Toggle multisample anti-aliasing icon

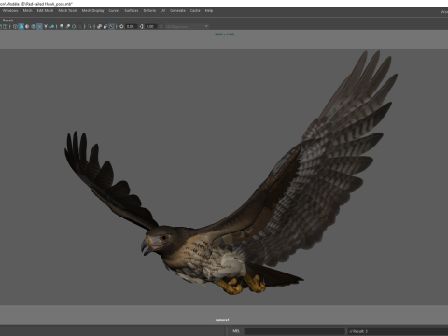point(74,26)
